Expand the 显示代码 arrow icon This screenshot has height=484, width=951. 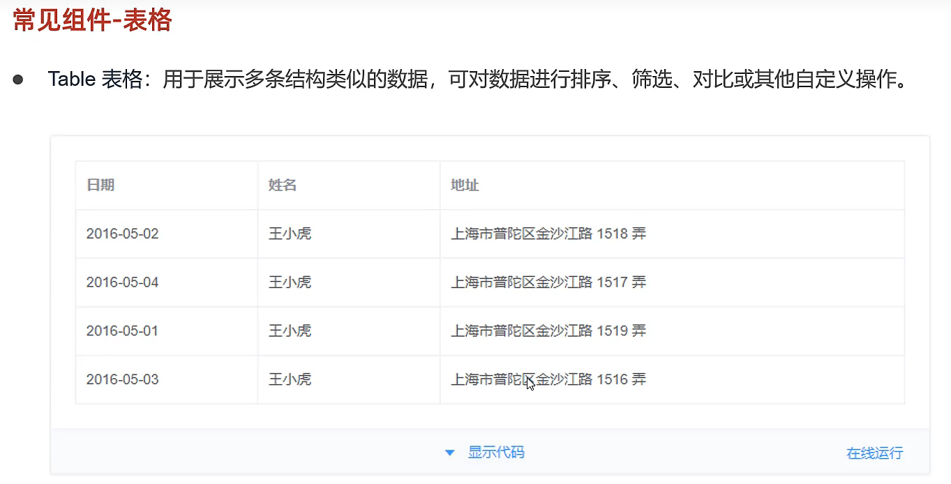tap(450, 453)
